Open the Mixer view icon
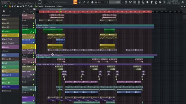The image size is (186, 104). point(139,2)
